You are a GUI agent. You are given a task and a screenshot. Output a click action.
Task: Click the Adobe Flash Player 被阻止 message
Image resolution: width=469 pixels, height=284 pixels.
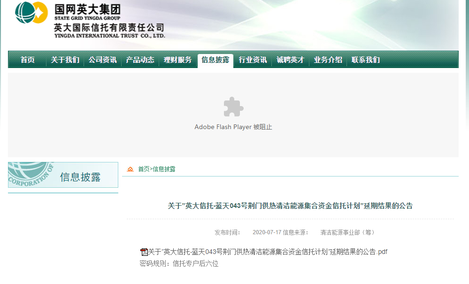[233, 127]
